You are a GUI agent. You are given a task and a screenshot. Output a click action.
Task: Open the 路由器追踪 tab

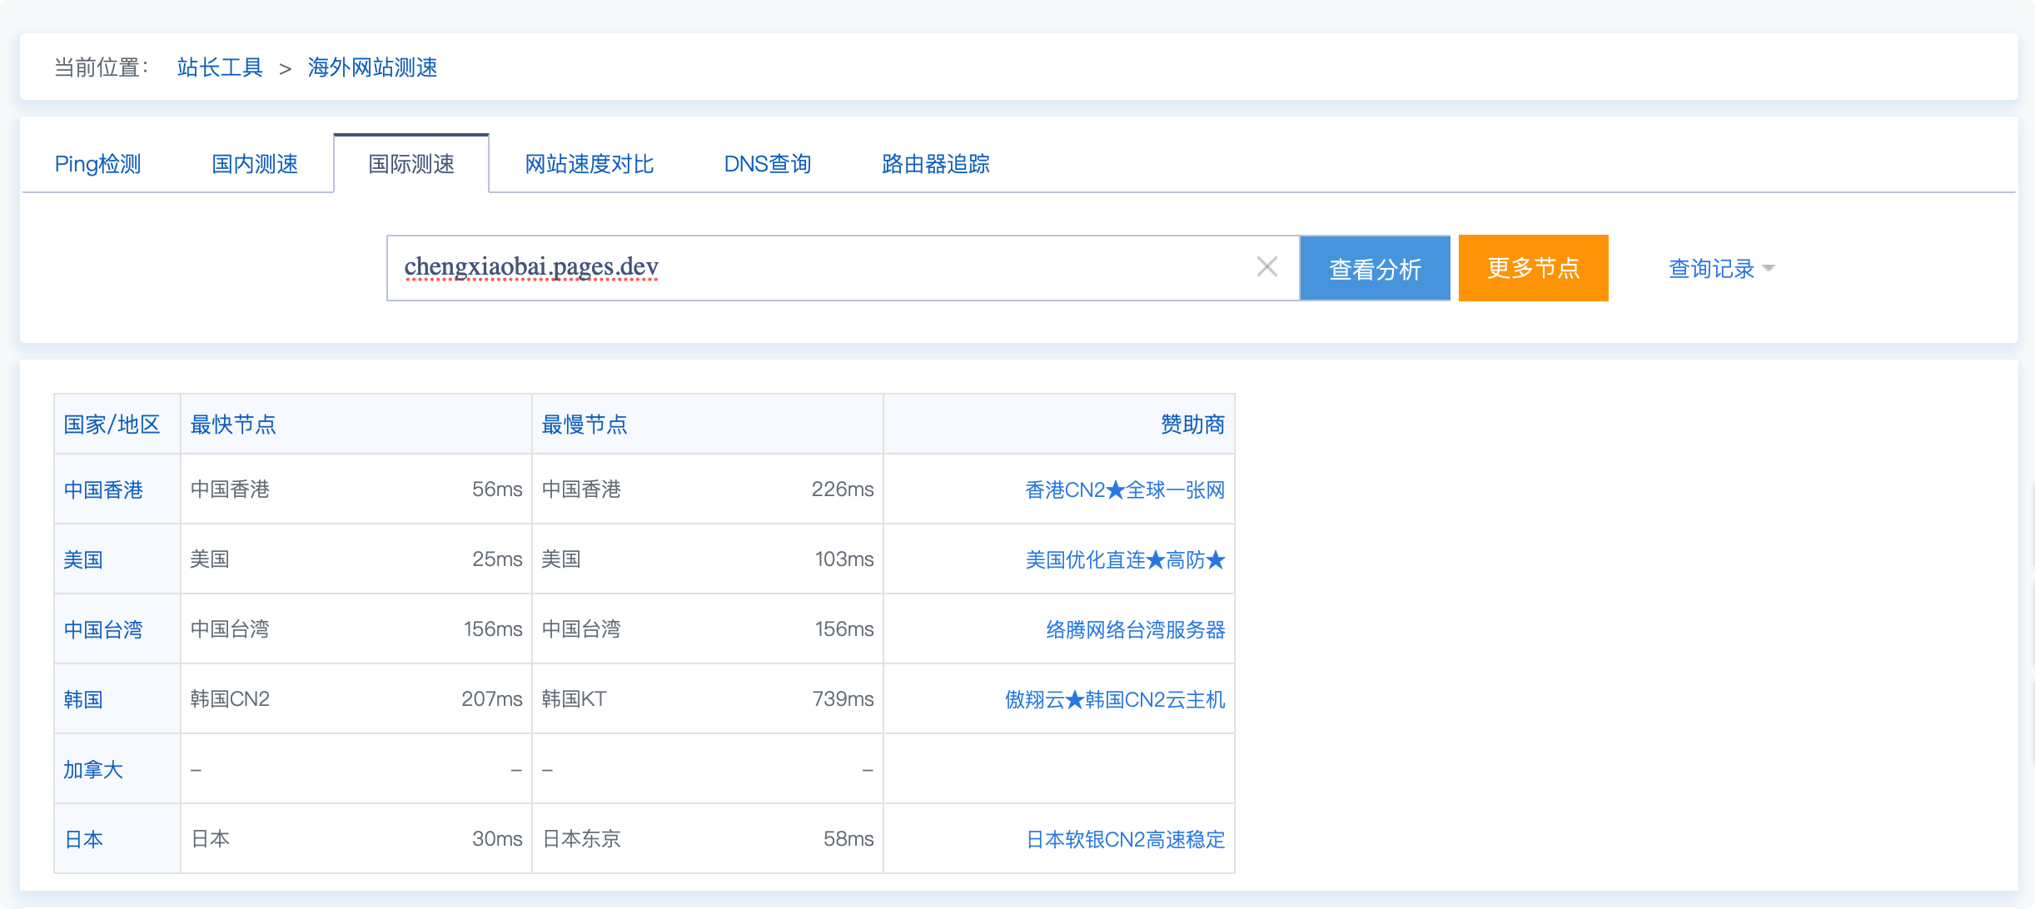tap(934, 164)
